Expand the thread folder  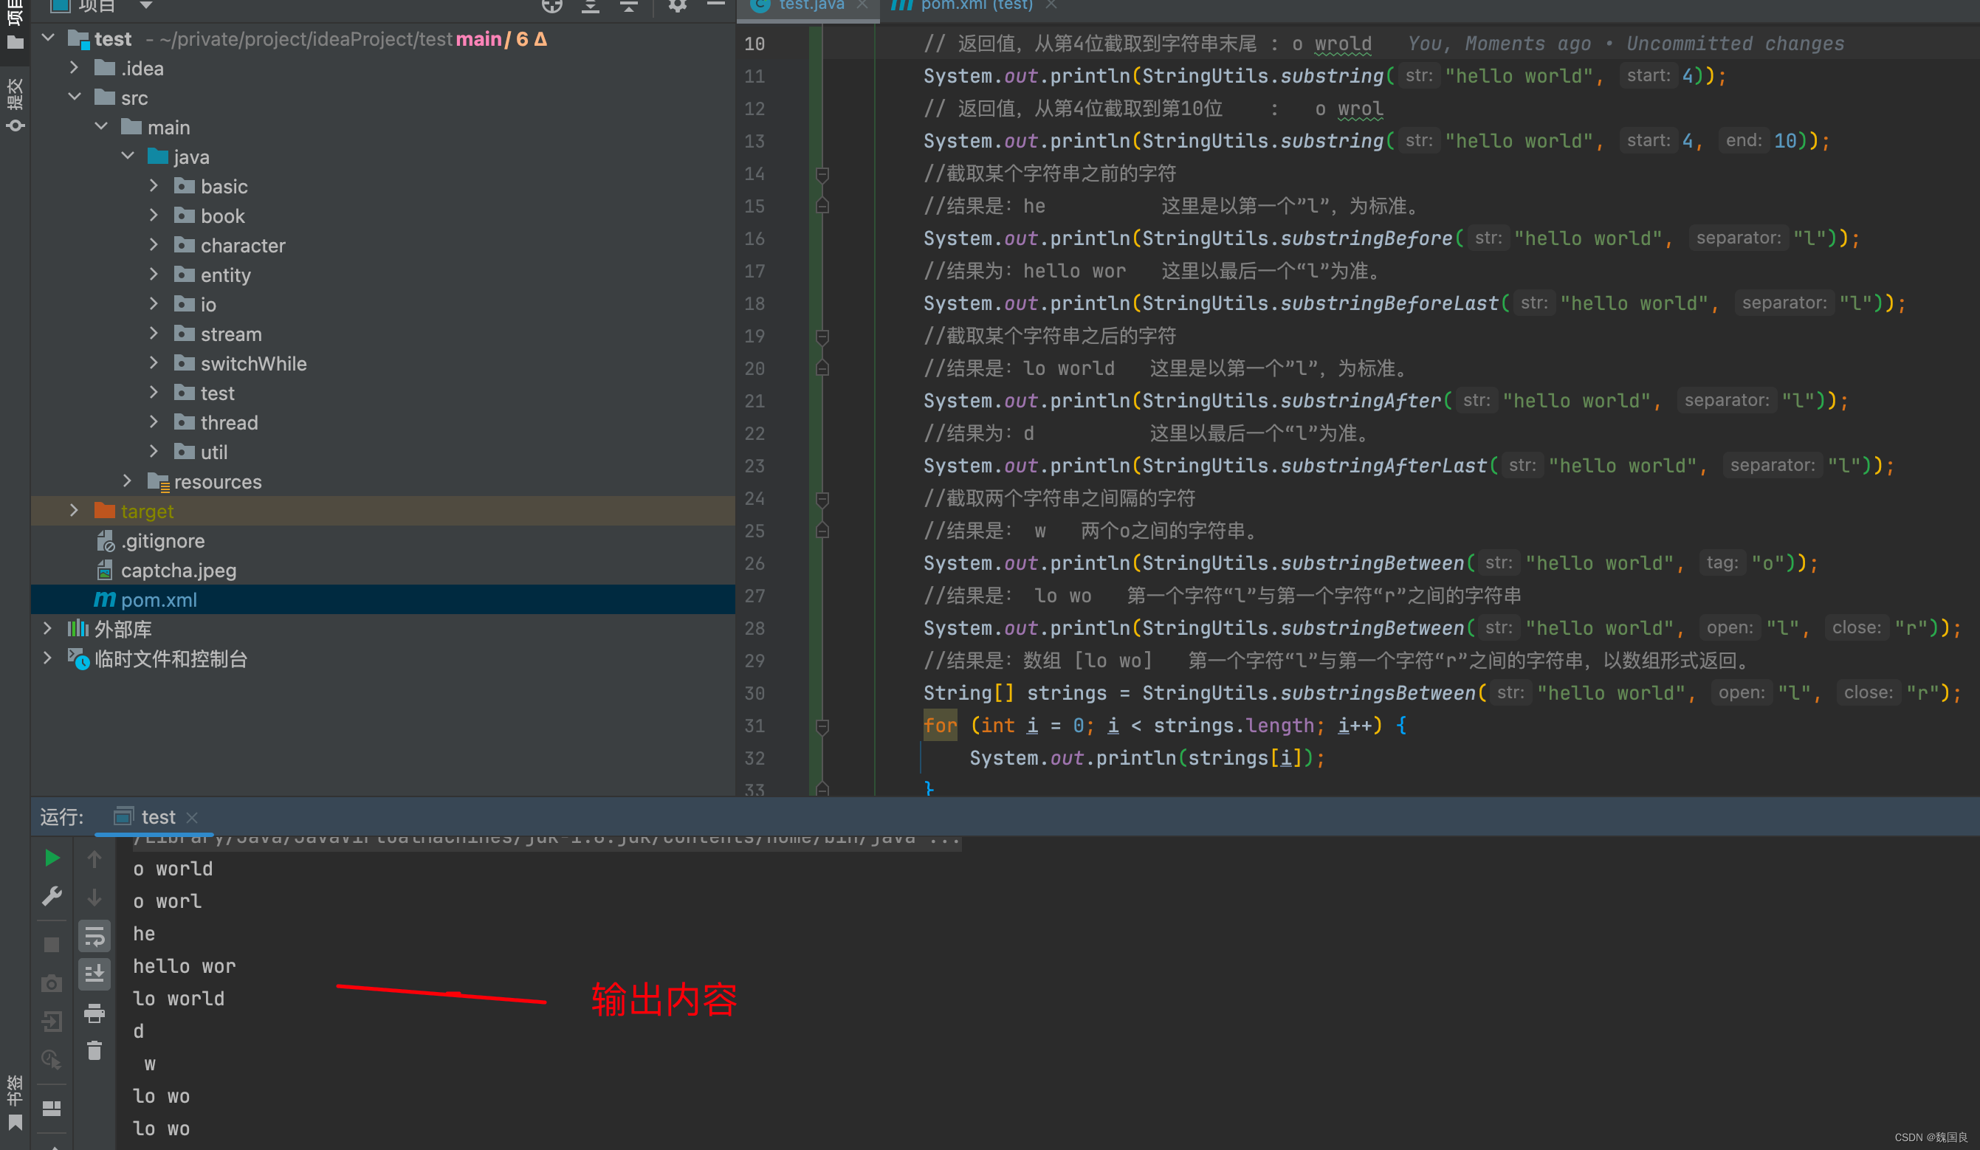coord(154,421)
